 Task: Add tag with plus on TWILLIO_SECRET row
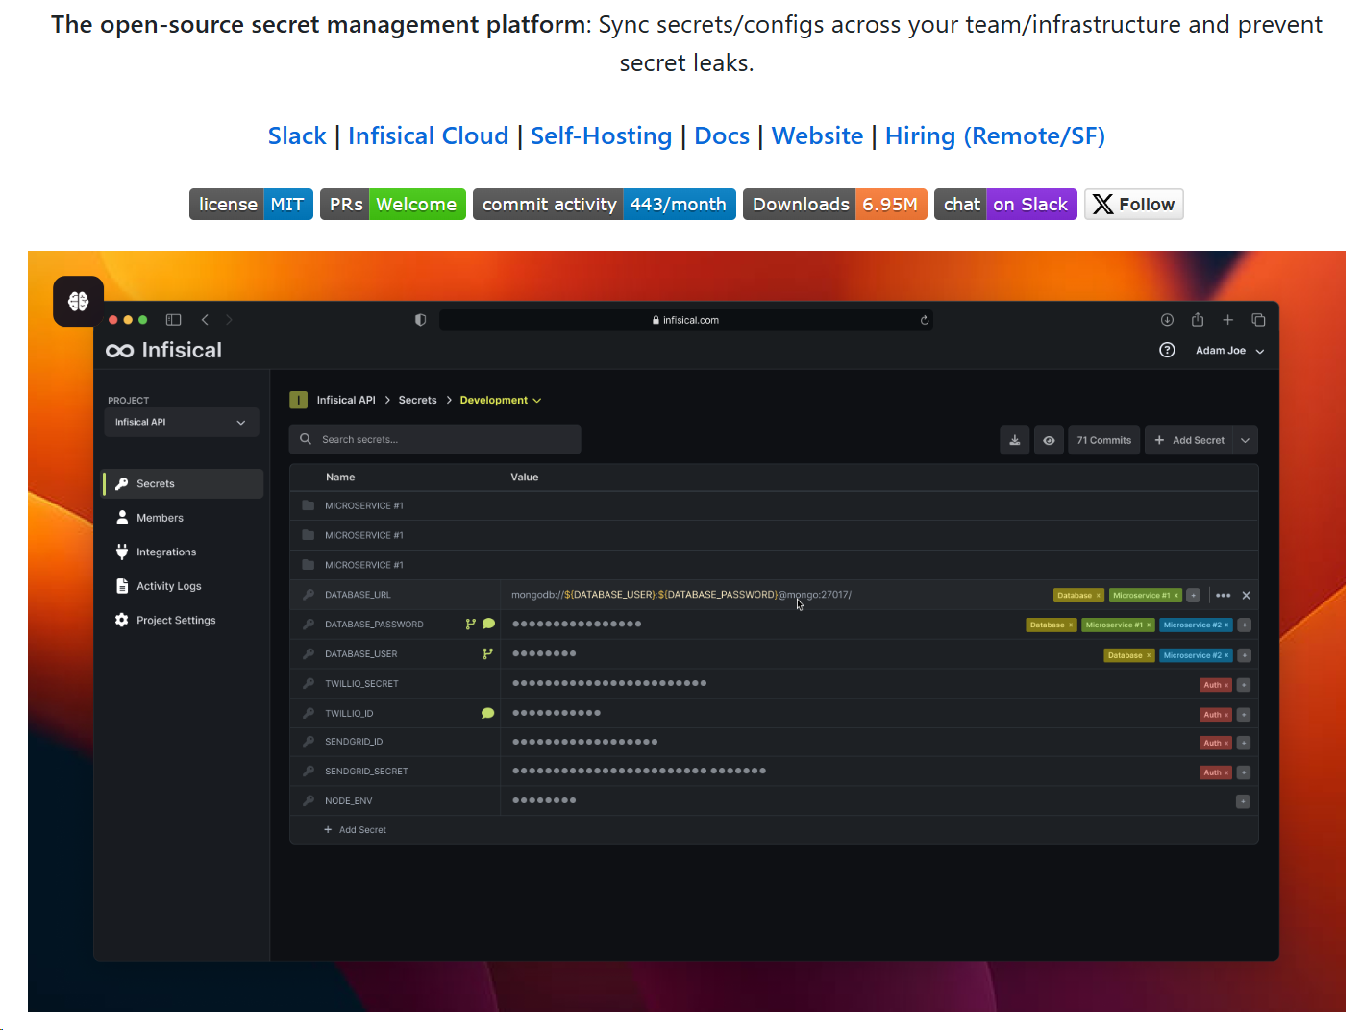pyautogui.click(x=1244, y=685)
